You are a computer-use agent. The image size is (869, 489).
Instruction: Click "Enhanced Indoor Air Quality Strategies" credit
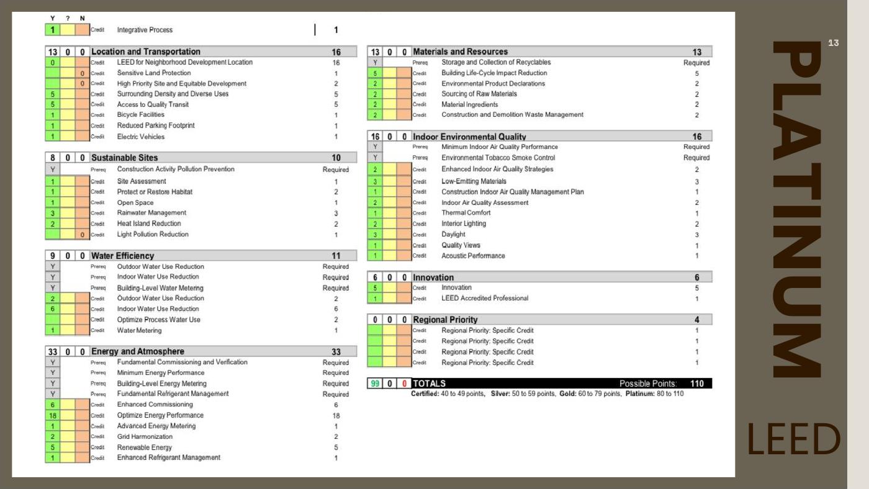(x=497, y=169)
